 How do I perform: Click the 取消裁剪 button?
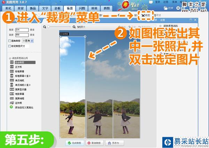point(94,143)
